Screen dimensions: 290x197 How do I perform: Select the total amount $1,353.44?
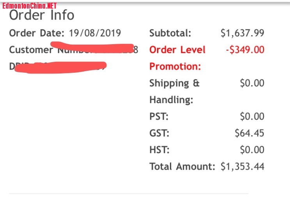(x=242, y=167)
